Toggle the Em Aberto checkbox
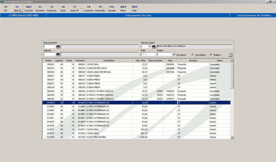Image resolution: width=276 pixels, height=162 pixels. pos(174,55)
